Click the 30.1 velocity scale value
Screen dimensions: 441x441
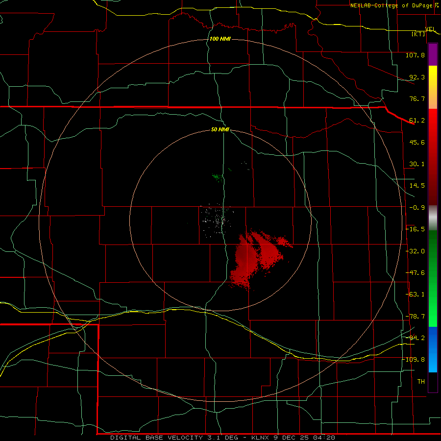point(417,164)
